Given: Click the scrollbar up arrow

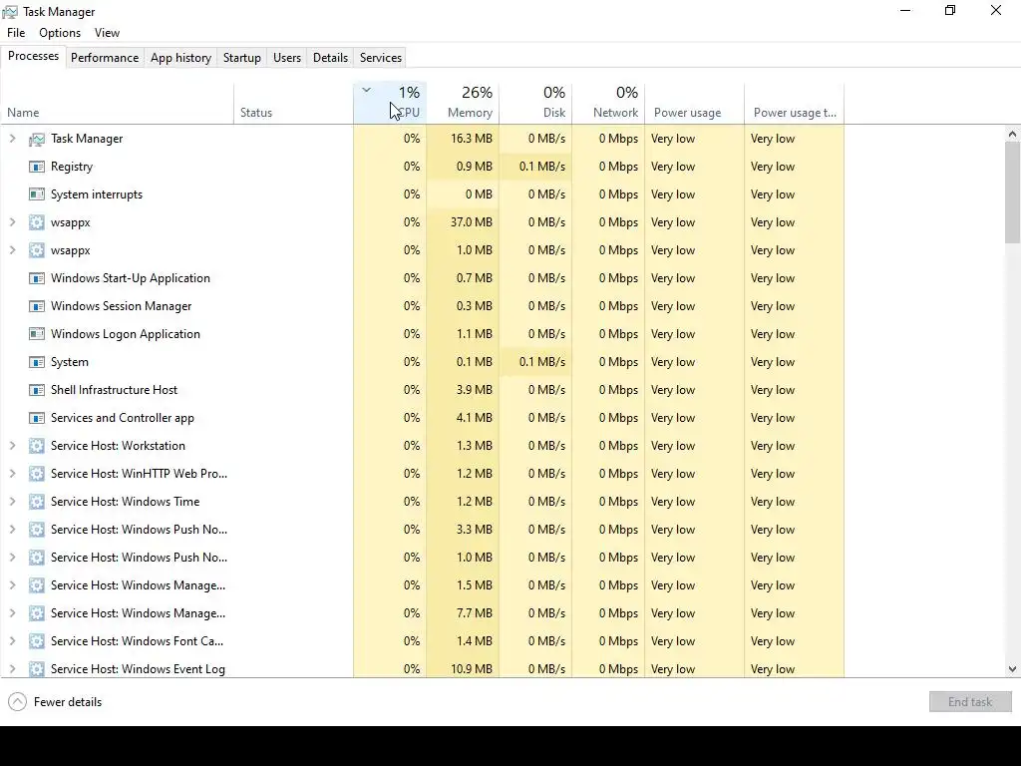Looking at the screenshot, I should tap(1012, 134).
